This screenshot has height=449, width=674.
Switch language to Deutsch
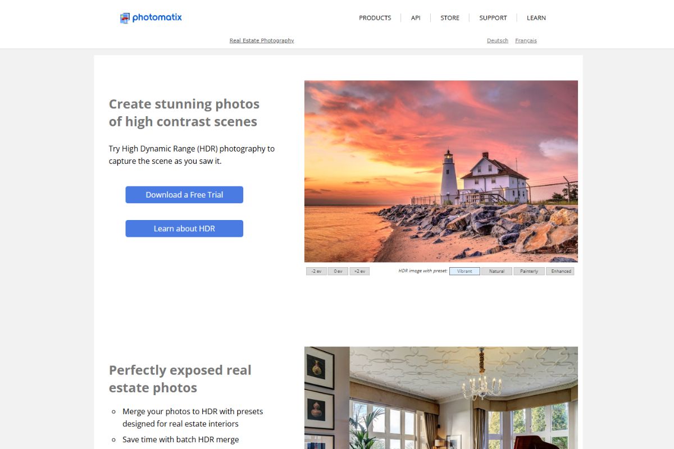pyautogui.click(x=498, y=40)
